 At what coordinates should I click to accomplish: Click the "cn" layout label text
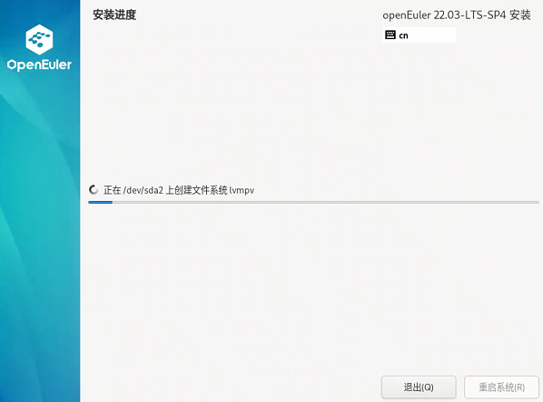(403, 35)
